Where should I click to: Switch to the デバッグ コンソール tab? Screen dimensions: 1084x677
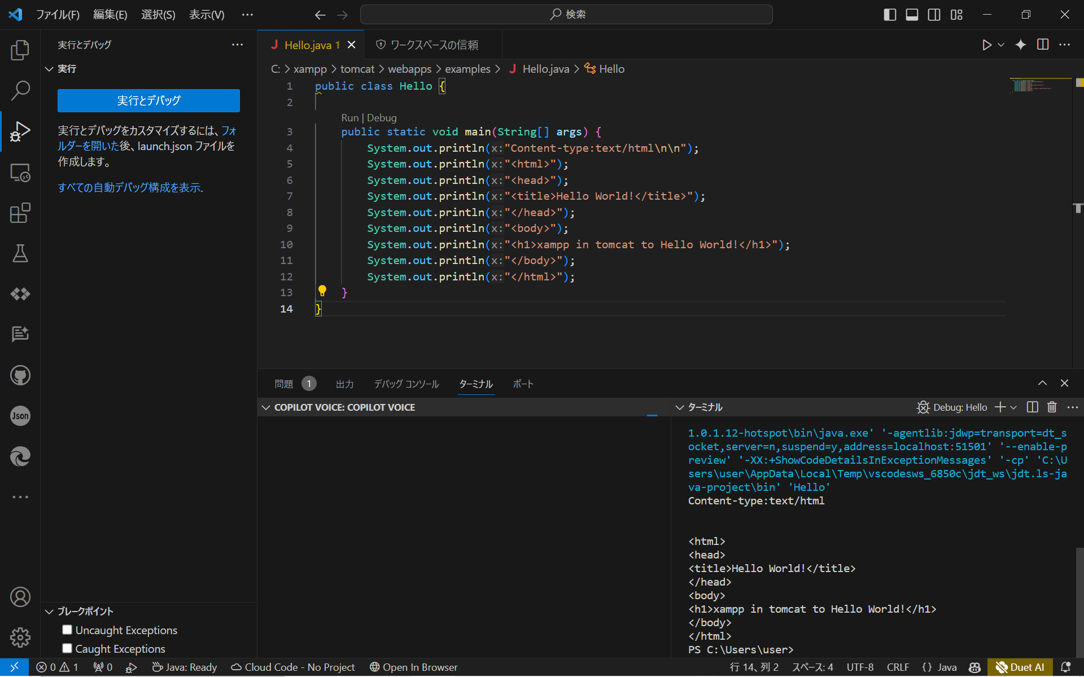pos(406,384)
